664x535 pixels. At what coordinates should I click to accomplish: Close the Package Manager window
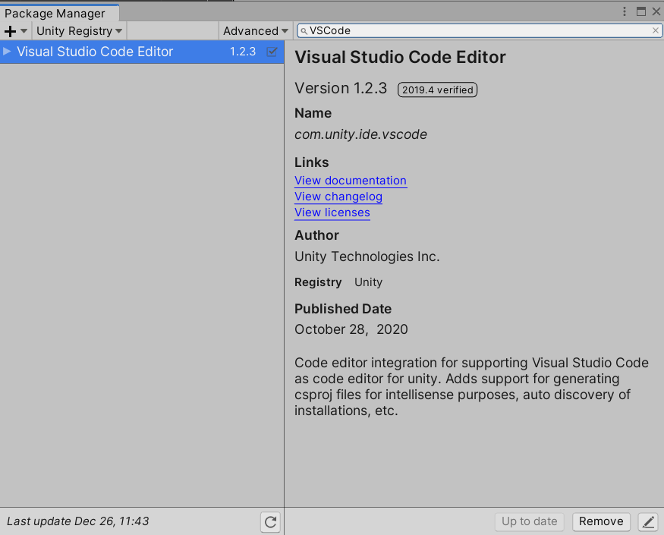pos(656,11)
